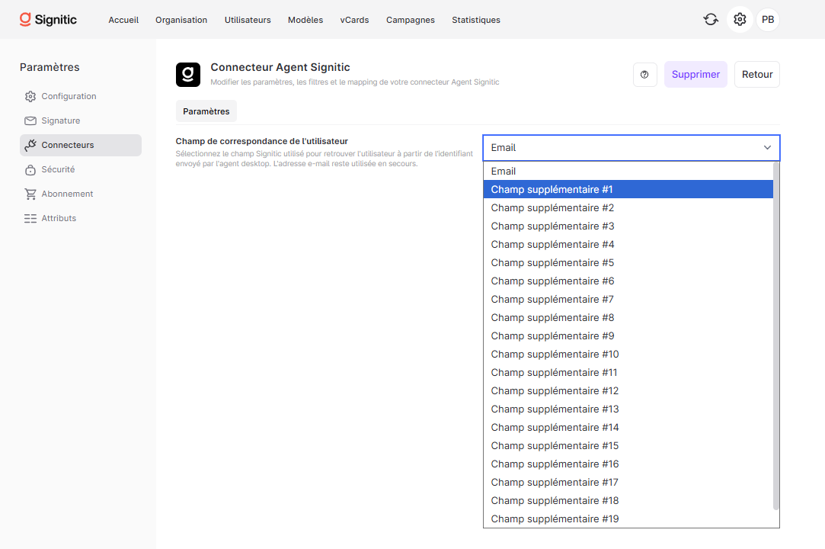Choose Champ supplémentaire #10 option
Viewport: 825px width, 549px height.
(628, 354)
